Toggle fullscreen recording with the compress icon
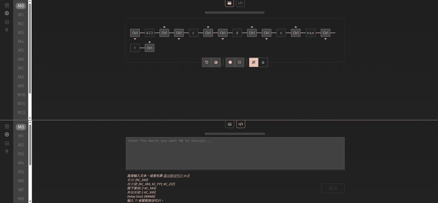The image size is (438, 203). (x=239, y=62)
